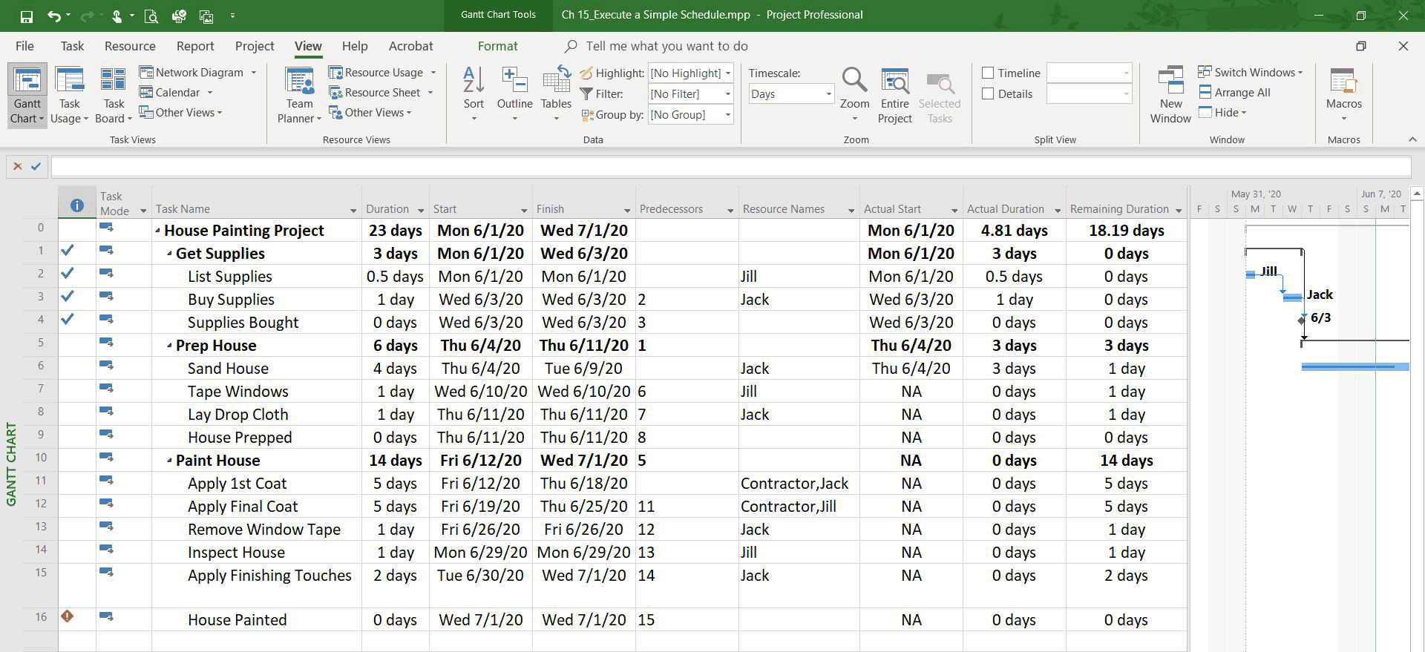Open the Gantt Chart view button
The width and height of the screenshot is (1425, 652).
coord(27,96)
